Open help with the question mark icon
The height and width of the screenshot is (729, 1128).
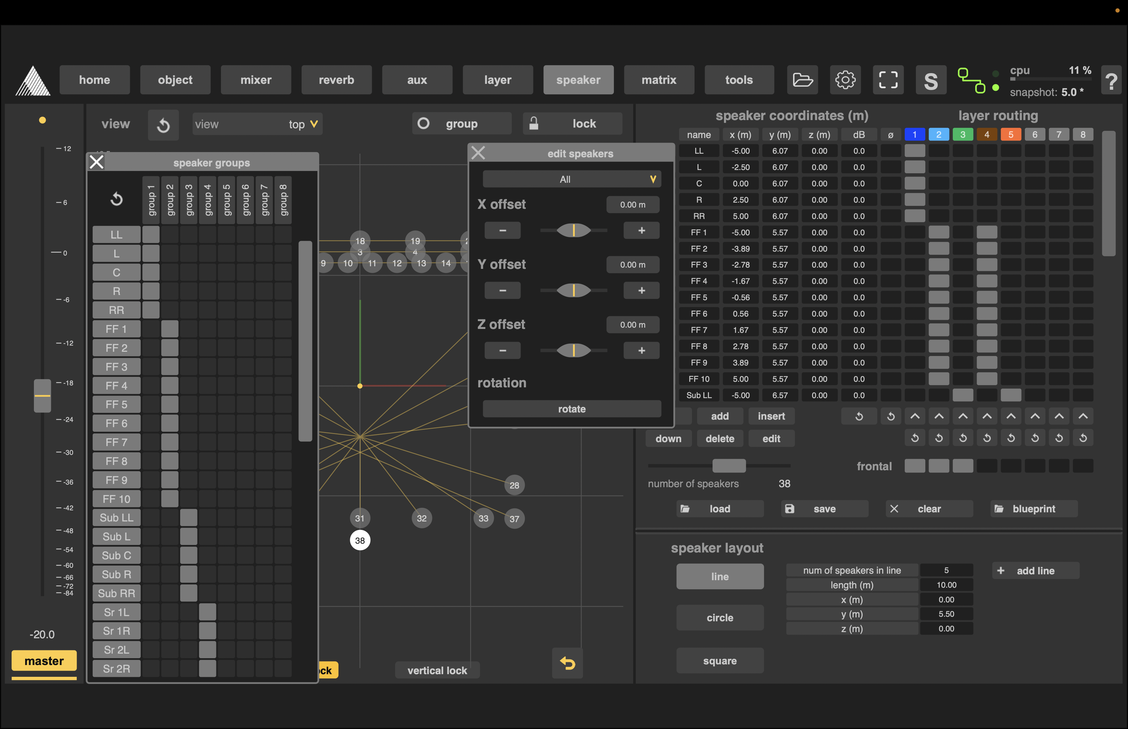pos(1111,81)
